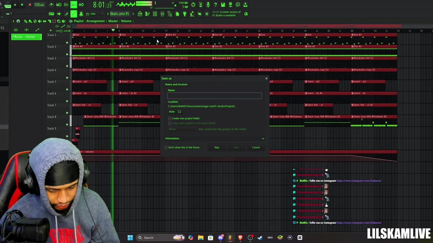The image size is (433, 243).
Task: Select the playlist delete tool
Action: (x=35, y=21)
